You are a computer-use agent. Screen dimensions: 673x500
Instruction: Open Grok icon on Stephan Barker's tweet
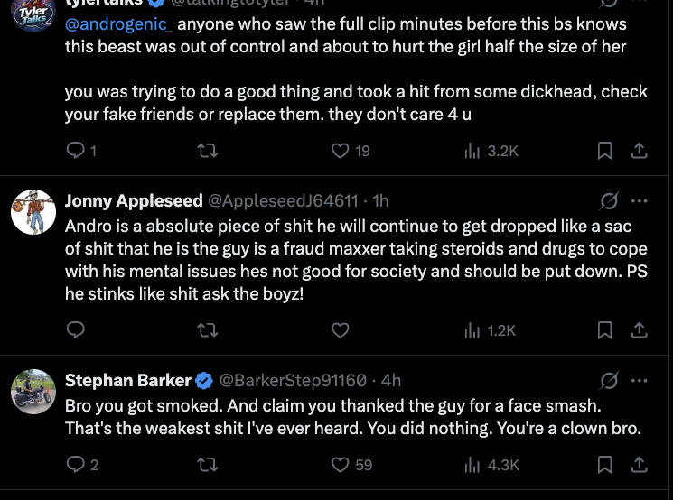[x=609, y=380]
